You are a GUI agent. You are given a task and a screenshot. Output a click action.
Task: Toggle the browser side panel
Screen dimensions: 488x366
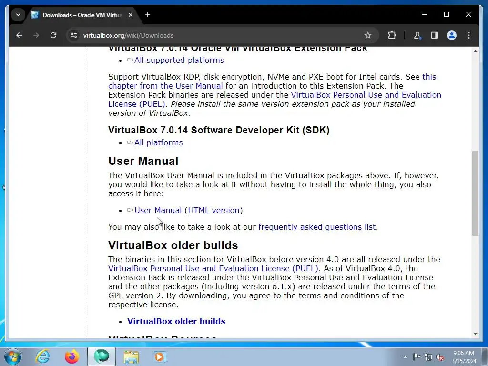point(435,35)
